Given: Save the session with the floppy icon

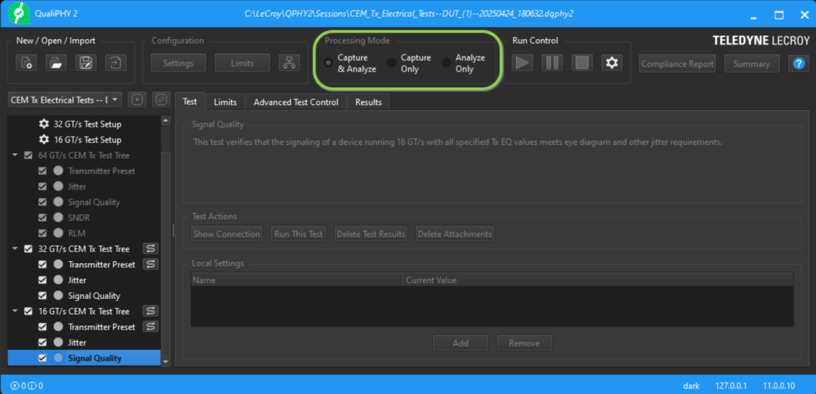Looking at the screenshot, I should [86, 63].
